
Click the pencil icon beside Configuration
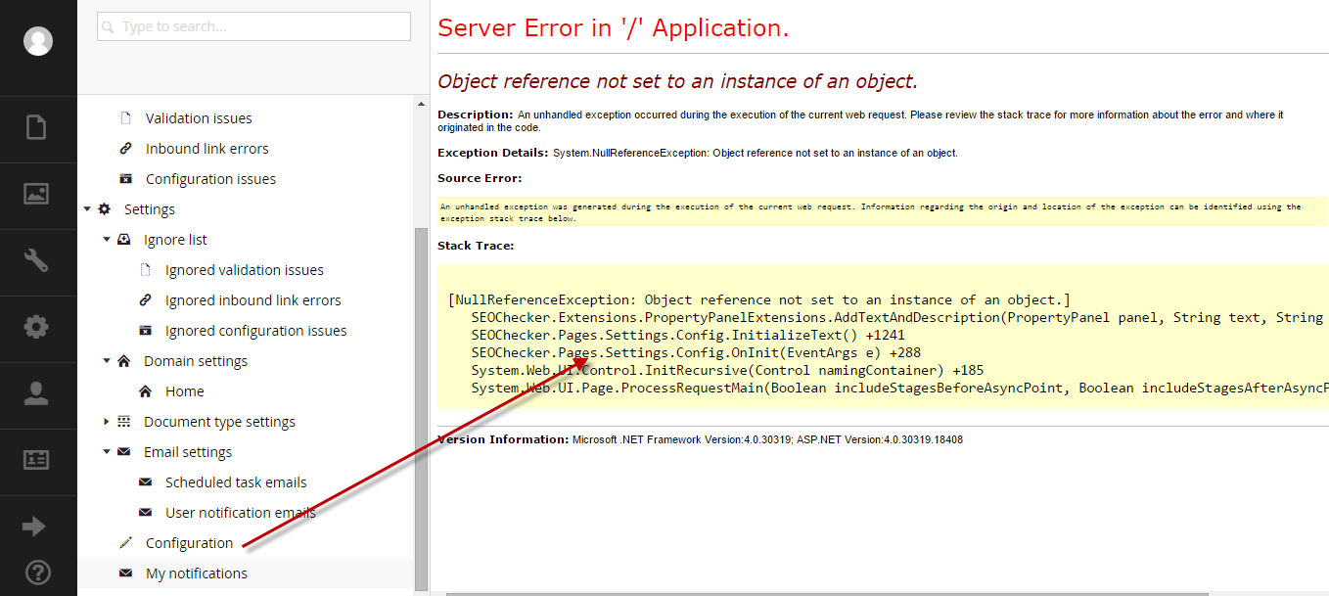(x=125, y=543)
